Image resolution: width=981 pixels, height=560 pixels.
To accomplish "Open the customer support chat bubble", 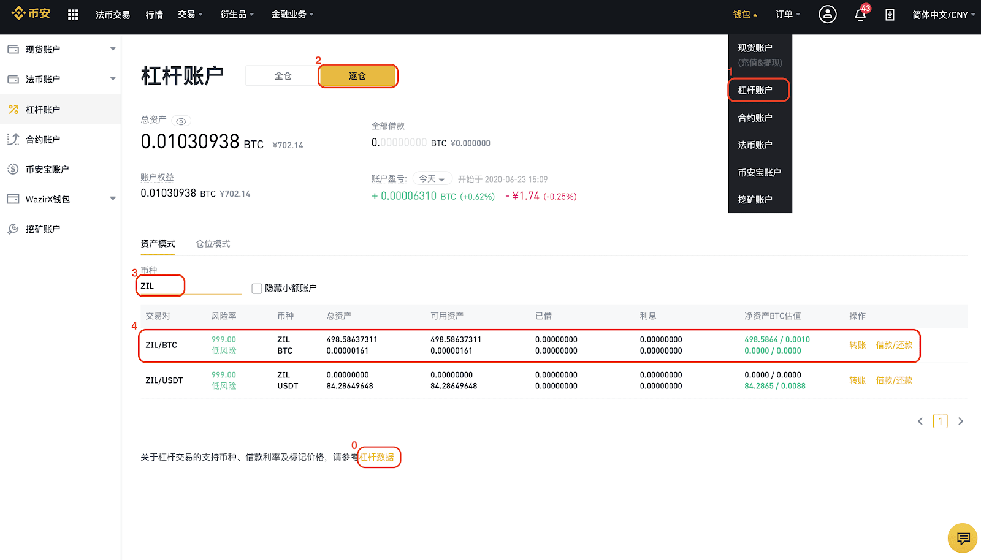I will (x=962, y=538).
